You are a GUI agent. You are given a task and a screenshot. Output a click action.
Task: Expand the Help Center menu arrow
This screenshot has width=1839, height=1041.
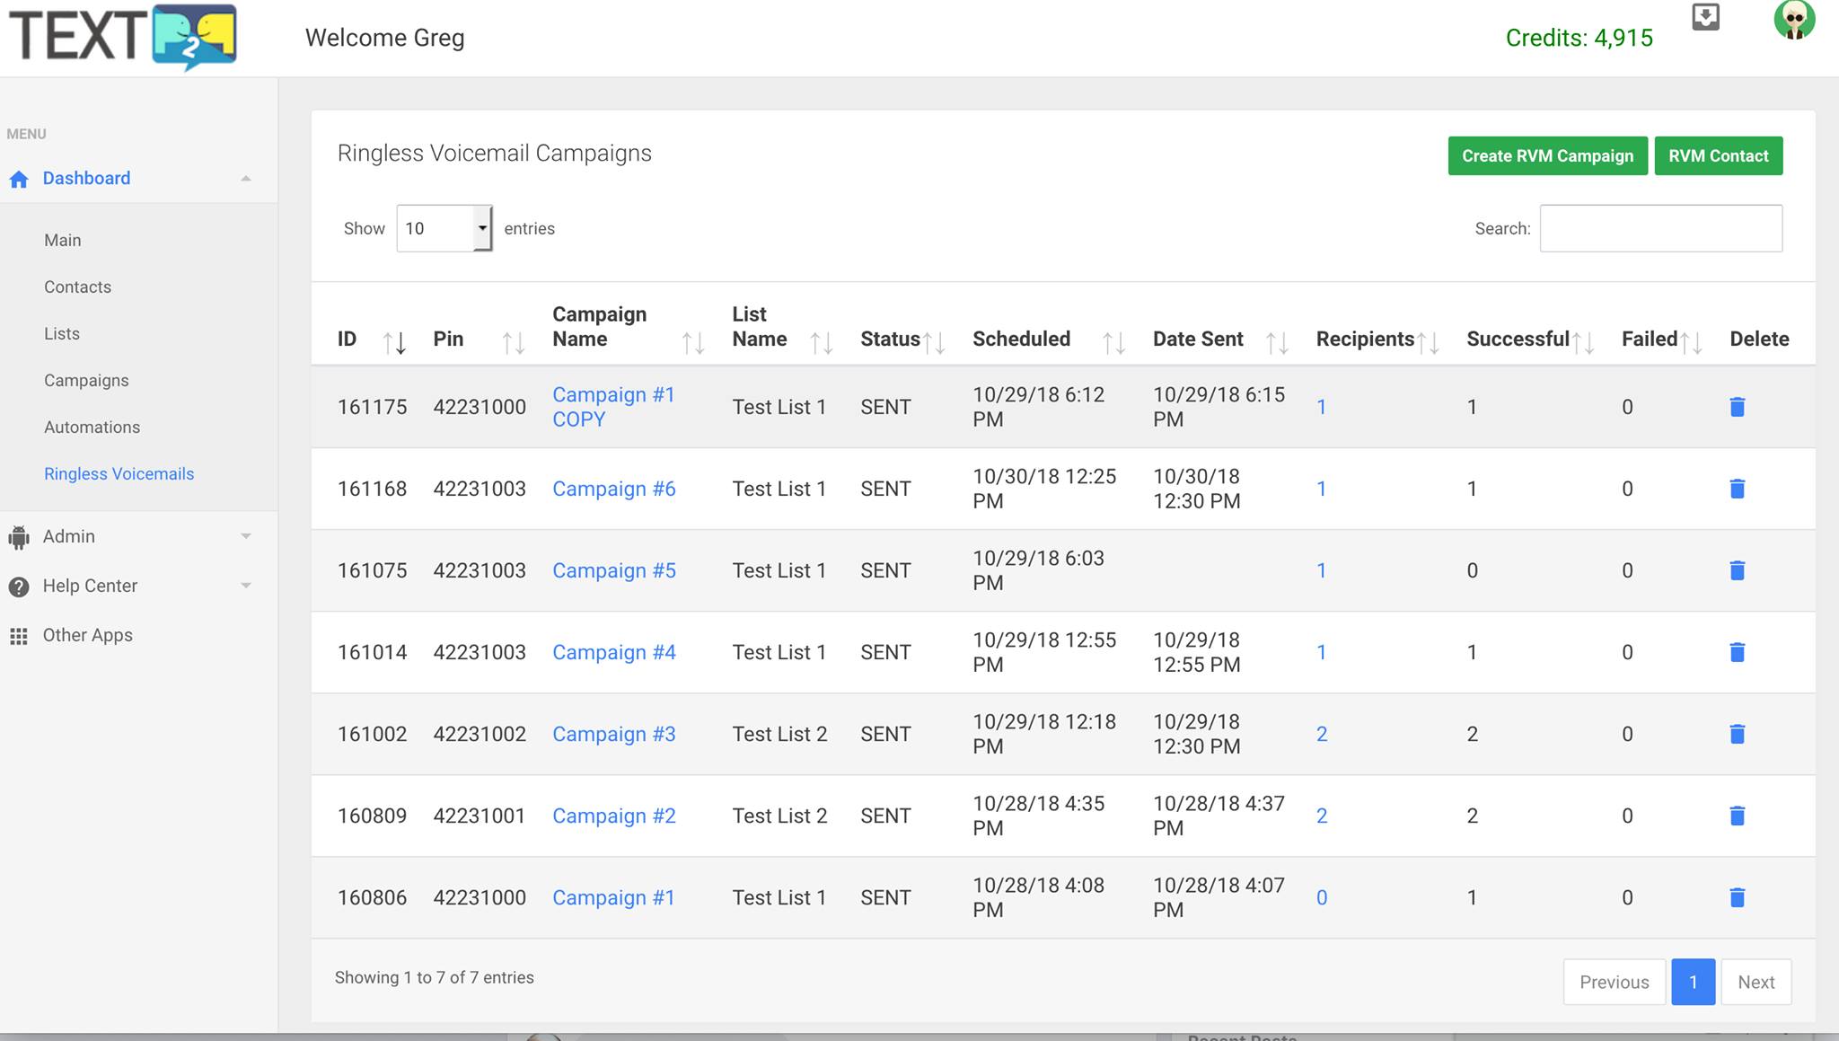[x=245, y=586]
